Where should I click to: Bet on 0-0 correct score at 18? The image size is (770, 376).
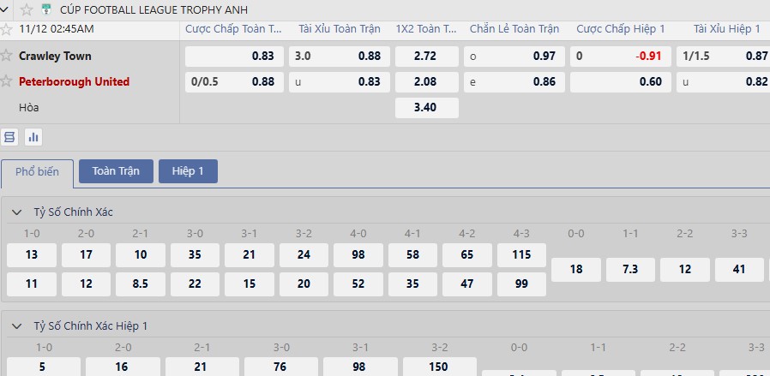pos(576,269)
